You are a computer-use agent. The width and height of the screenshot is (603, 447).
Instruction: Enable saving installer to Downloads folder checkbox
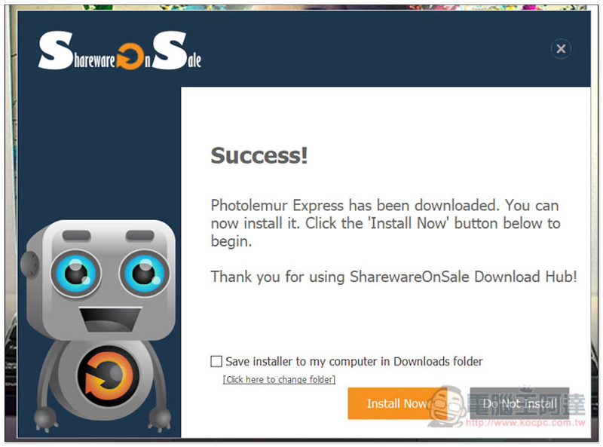click(x=216, y=361)
